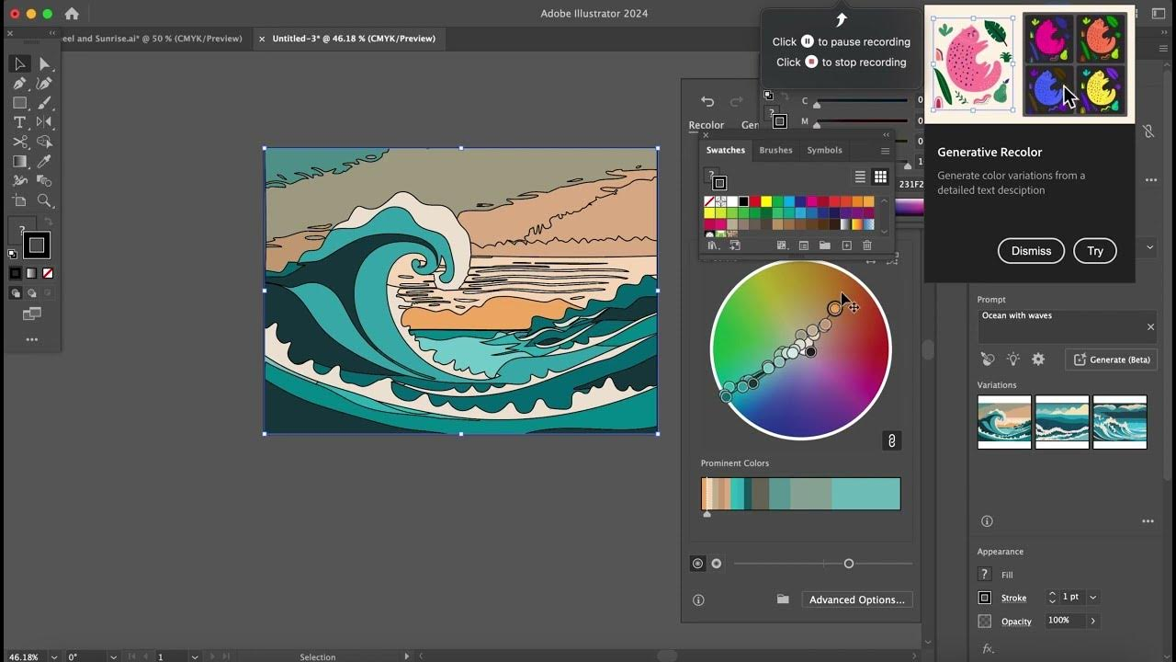Toggle grid view in the Swatches panel
Screen dimensions: 1176x662
pos(880,177)
